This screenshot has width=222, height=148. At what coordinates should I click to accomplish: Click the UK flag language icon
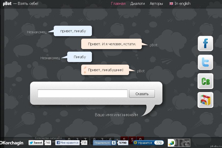[x=171, y=4]
